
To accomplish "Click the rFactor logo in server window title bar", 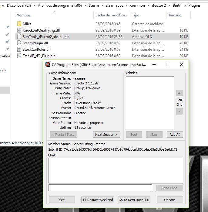I will [48, 64].
